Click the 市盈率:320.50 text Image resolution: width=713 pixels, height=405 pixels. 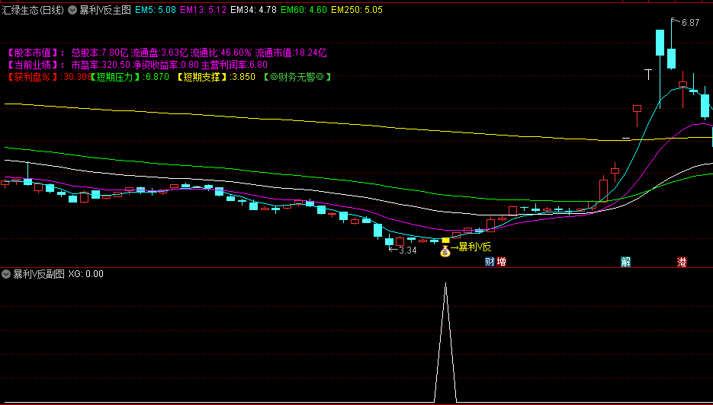point(101,65)
